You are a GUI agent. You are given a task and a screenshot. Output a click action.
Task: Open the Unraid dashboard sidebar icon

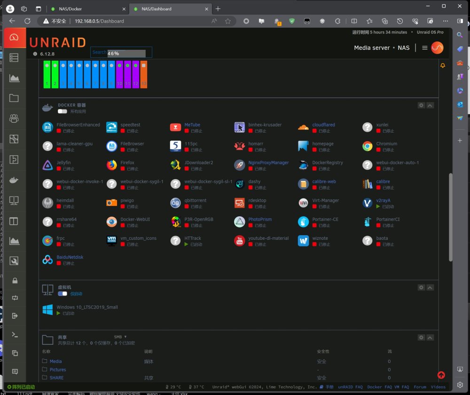tap(14, 38)
